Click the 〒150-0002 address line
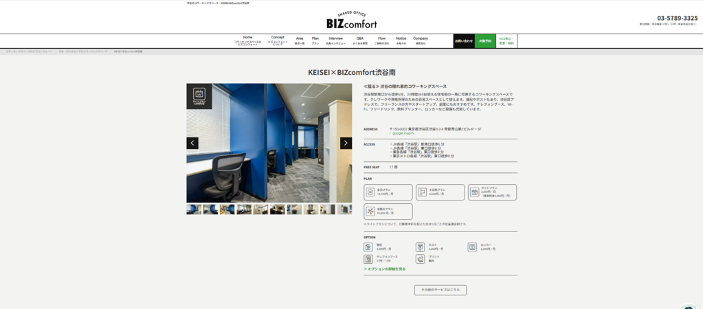 click(x=436, y=129)
